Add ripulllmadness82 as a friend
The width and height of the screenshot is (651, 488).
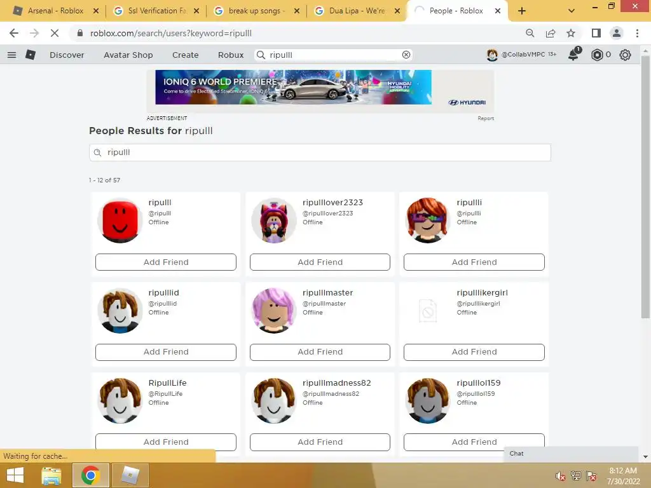320,442
